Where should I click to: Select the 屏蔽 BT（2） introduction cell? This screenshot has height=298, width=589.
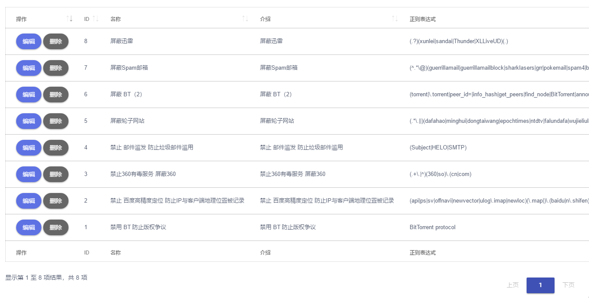click(x=276, y=94)
